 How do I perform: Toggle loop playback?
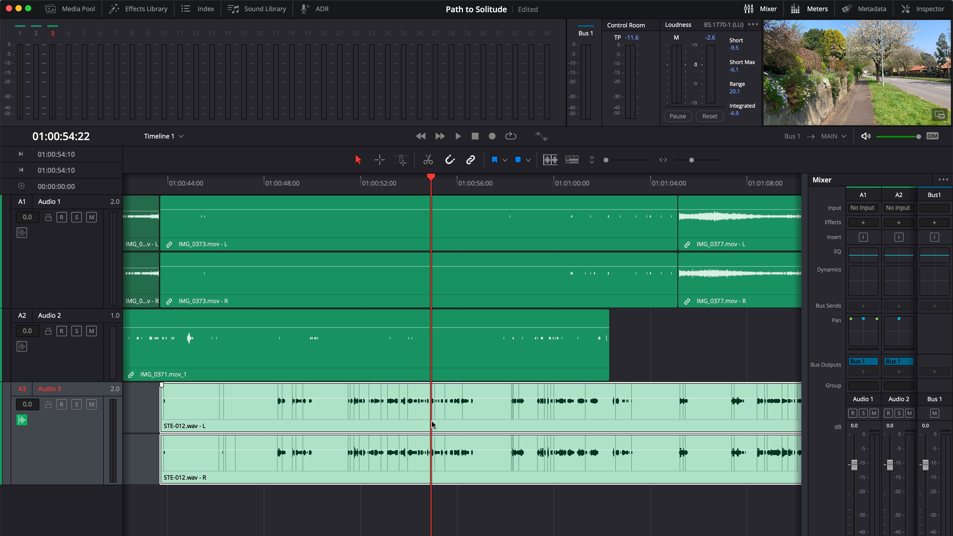click(x=511, y=136)
